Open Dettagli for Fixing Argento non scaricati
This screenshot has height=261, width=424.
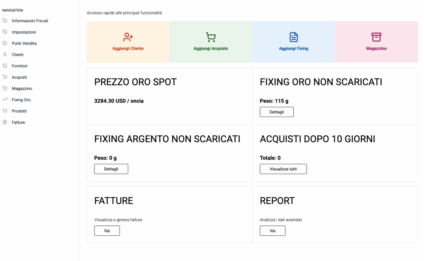[111, 169]
